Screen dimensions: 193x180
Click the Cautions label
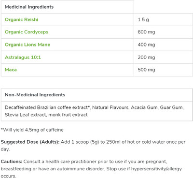pyautogui.click(x=12, y=162)
